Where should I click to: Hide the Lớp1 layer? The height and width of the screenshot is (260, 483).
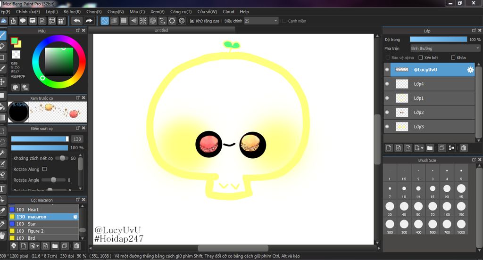click(x=387, y=98)
